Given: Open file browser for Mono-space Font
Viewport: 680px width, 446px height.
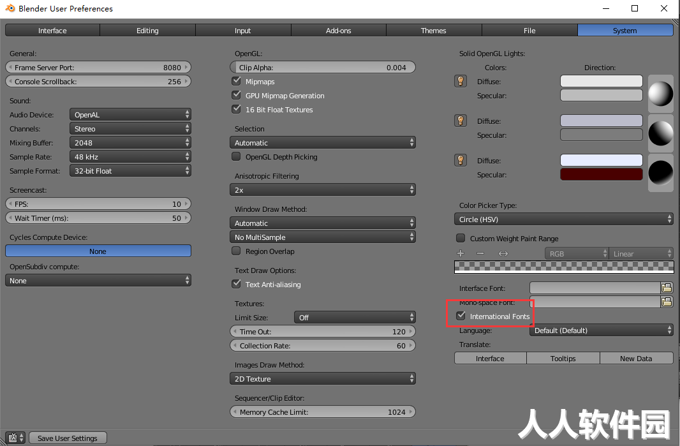Looking at the screenshot, I should pos(667,302).
